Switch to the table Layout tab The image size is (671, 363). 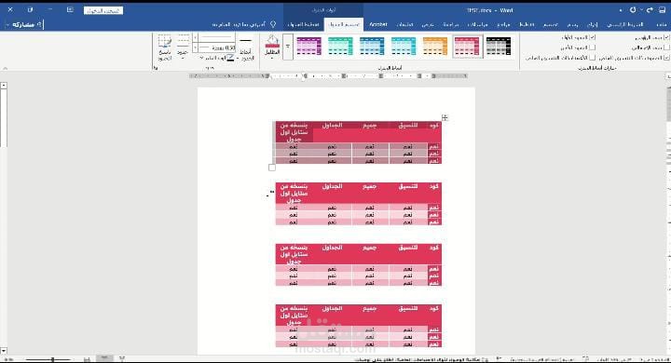(x=303, y=24)
